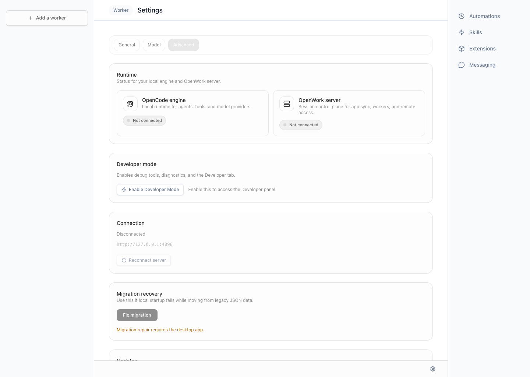The width and height of the screenshot is (530, 377).
Task: Click the Skills lightning bolt icon
Action: pos(462,32)
